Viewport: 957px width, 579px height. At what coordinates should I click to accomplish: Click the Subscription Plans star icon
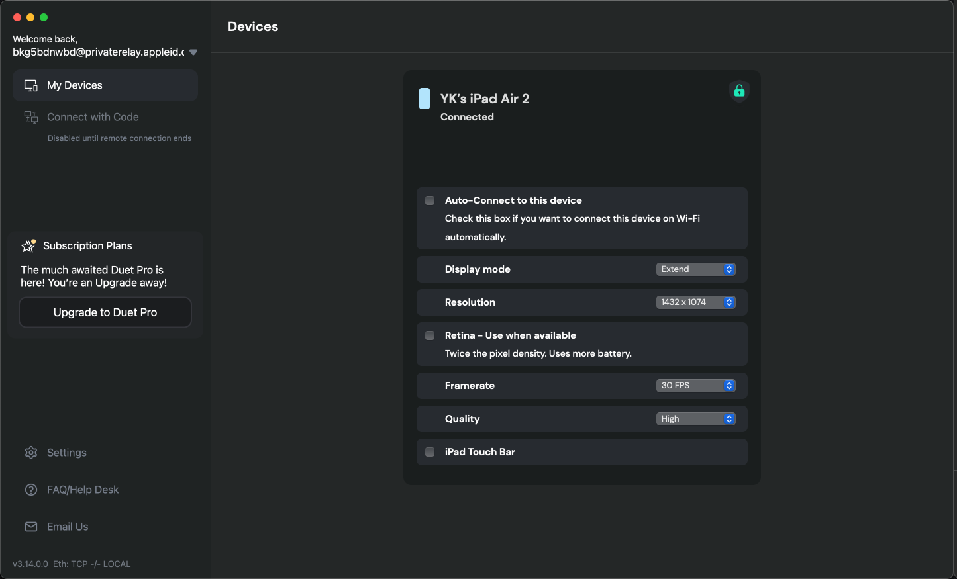coord(28,245)
